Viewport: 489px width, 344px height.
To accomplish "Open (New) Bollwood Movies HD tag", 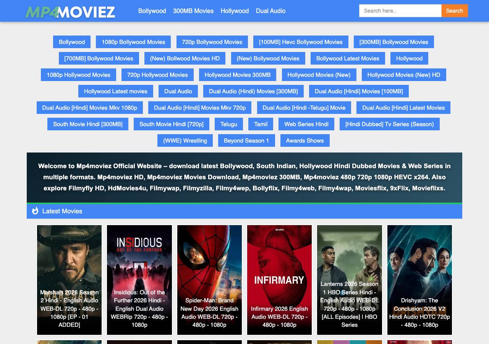I will click(x=185, y=58).
